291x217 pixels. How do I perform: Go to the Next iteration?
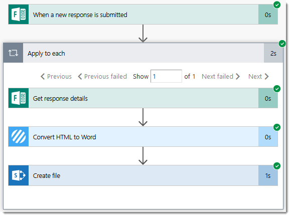tap(258, 76)
